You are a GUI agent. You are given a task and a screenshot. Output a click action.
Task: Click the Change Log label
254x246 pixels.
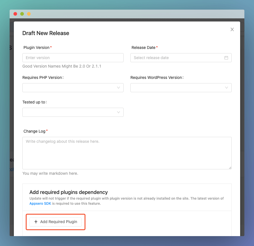point(35,131)
